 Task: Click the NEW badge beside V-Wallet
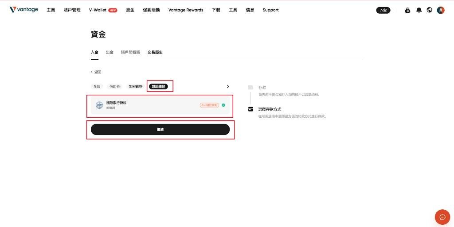point(113,10)
